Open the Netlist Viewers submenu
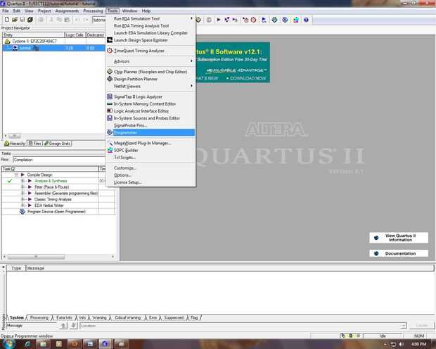 click(x=151, y=87)
